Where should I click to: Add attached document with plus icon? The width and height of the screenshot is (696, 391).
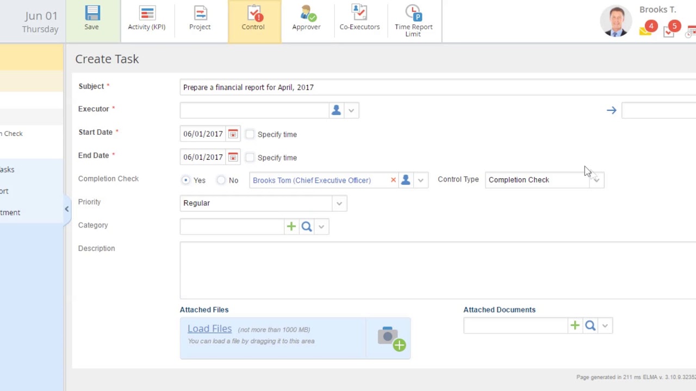pyautogui.click(x=575, y=325)
